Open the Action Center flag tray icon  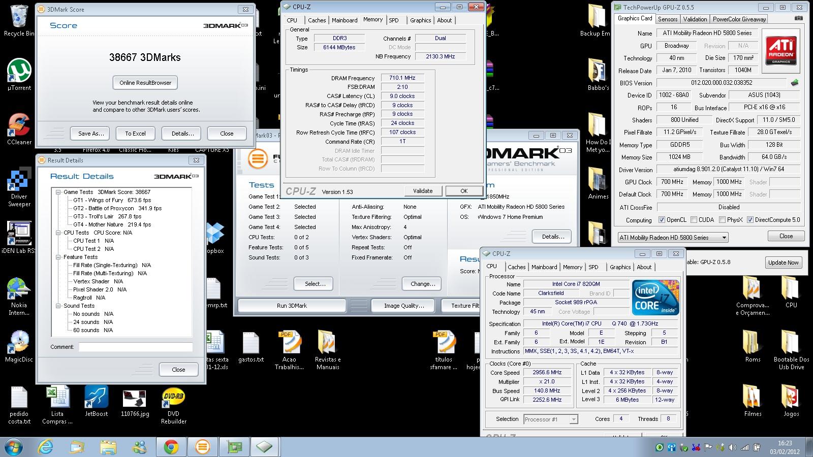click(707, 447)
